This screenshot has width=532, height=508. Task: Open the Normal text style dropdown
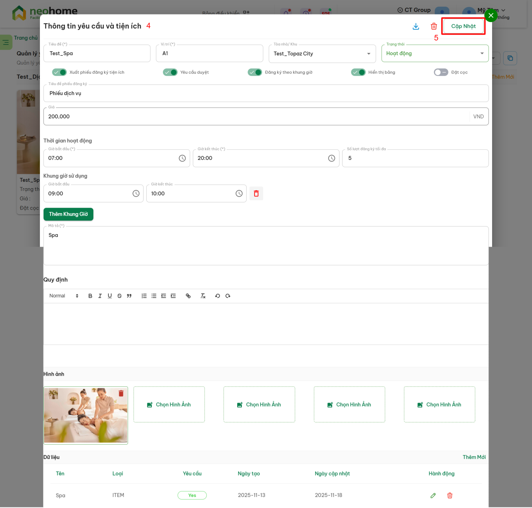point(64,296)
